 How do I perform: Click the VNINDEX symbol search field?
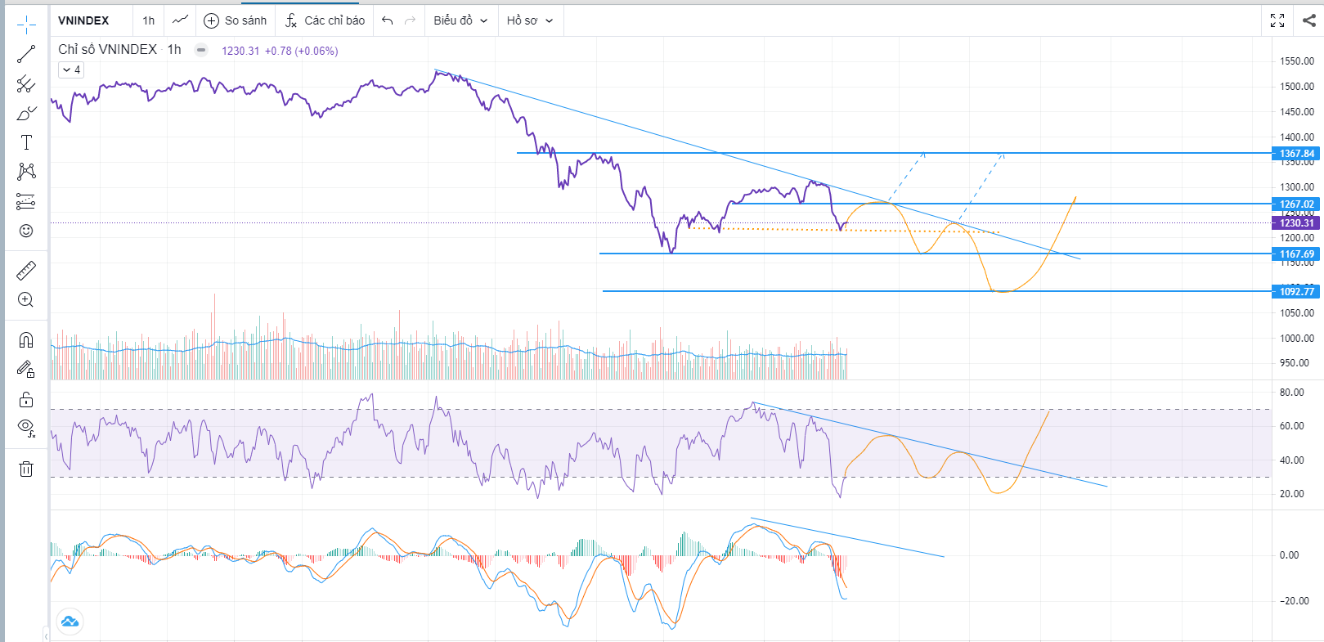click(92, 20)
